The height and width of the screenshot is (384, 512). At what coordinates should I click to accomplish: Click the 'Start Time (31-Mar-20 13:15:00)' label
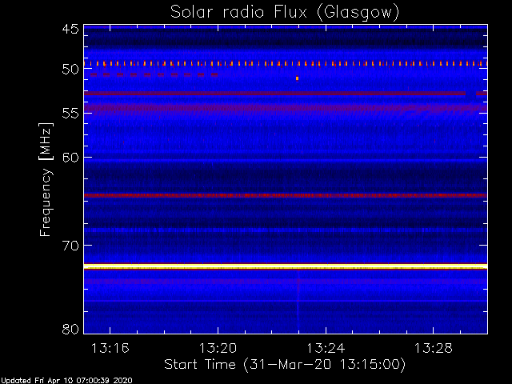coord(285,364)
